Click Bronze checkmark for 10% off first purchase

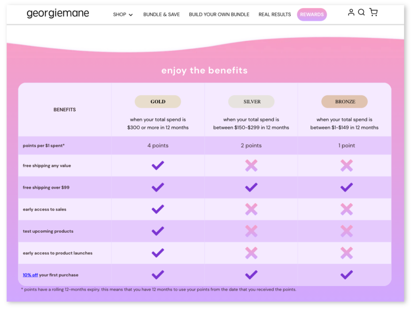346,275
